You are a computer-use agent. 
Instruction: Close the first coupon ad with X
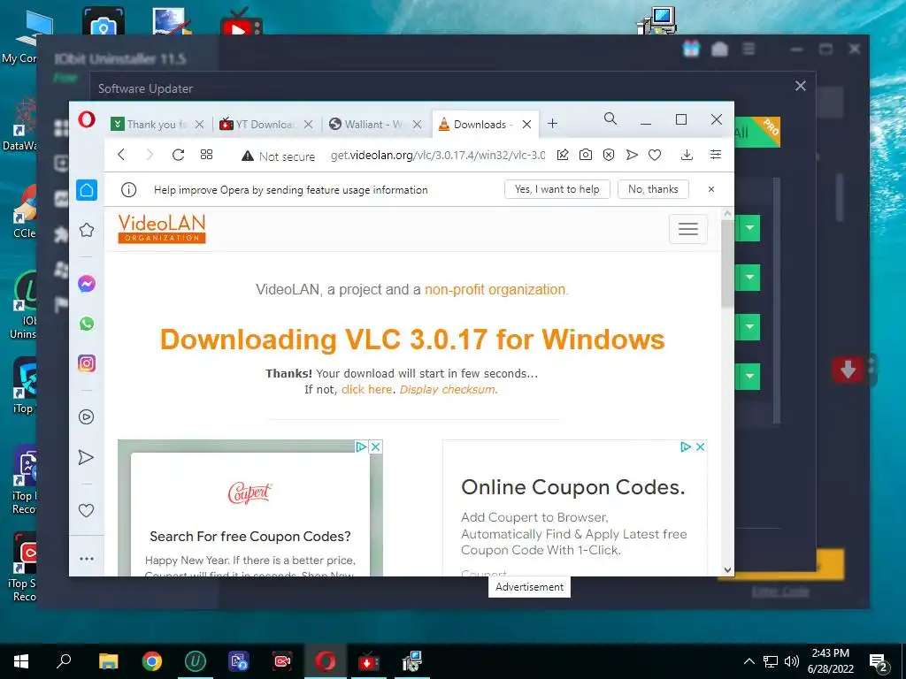pyautogui.click(x=375, y=446)
